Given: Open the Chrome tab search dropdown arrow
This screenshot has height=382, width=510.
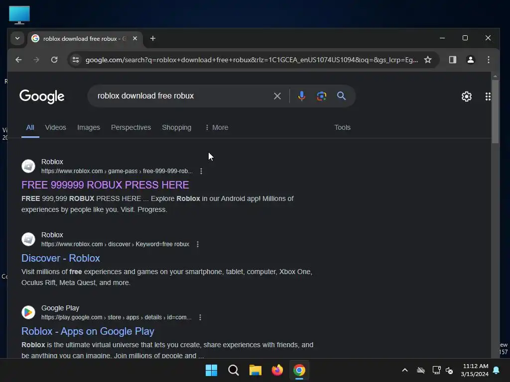Looking at the screenshot, I should (x=17, y=38).
